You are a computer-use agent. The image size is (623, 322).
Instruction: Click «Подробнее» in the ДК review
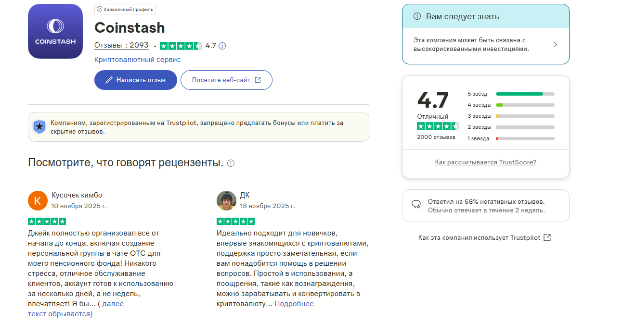294,303
